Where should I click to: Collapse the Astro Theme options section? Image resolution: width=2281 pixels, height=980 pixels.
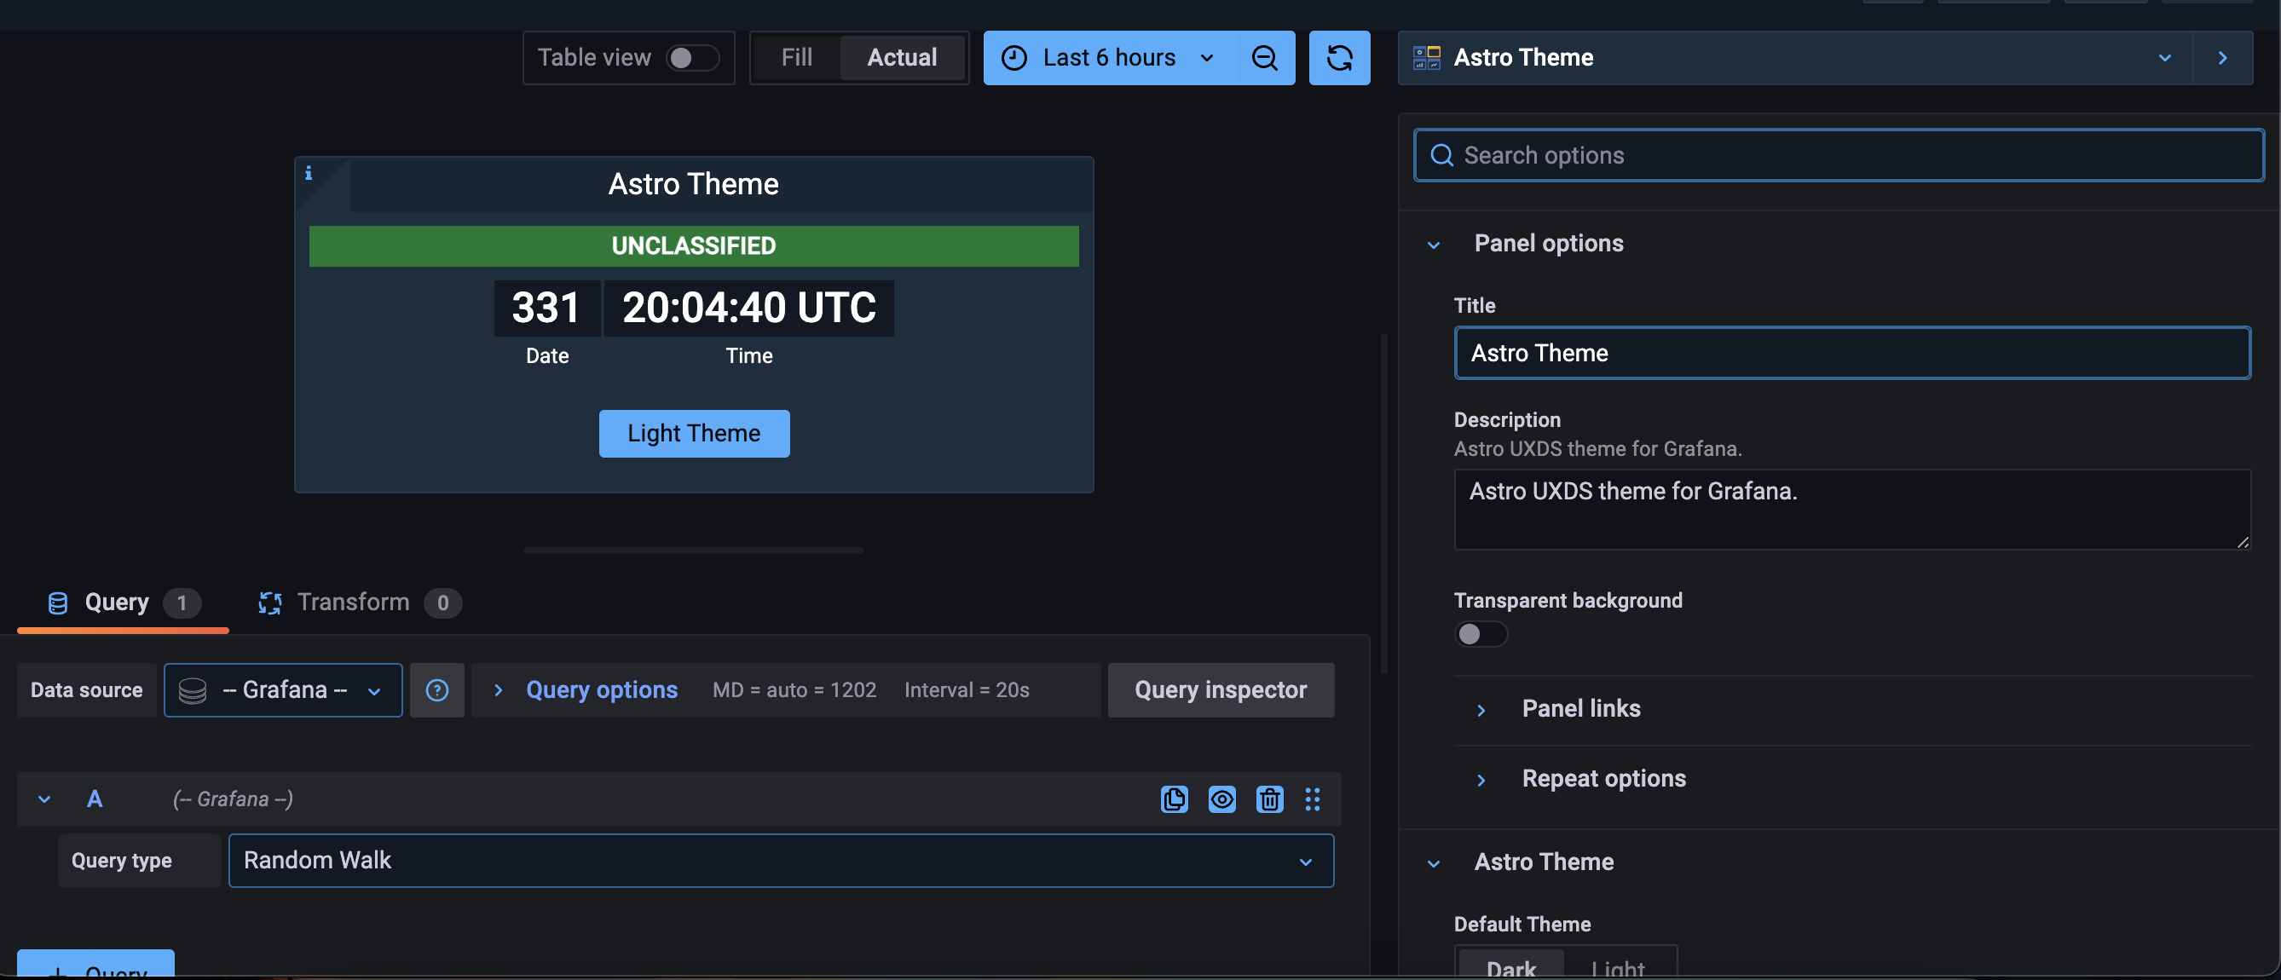[x=1434, y=863]
